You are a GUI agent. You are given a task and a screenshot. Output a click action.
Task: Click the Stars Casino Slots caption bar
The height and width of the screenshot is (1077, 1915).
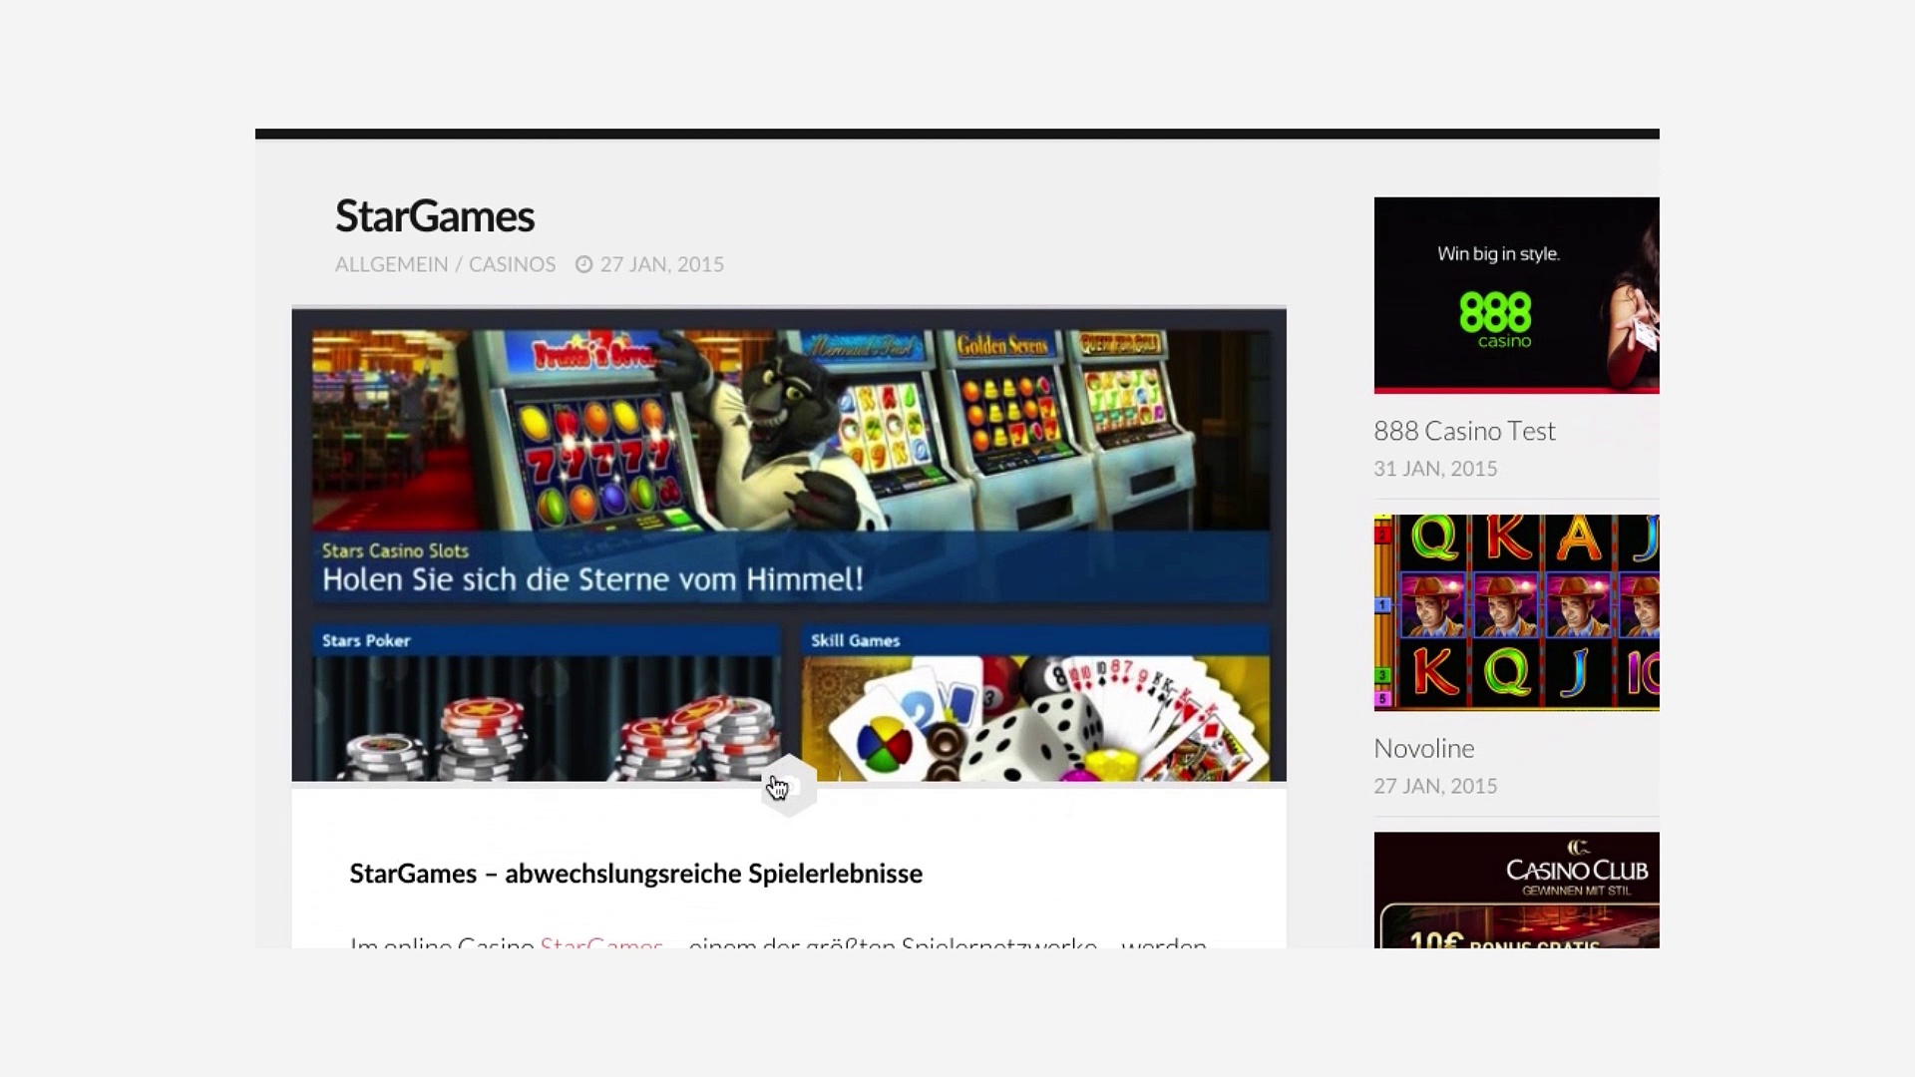coord(790,567)
